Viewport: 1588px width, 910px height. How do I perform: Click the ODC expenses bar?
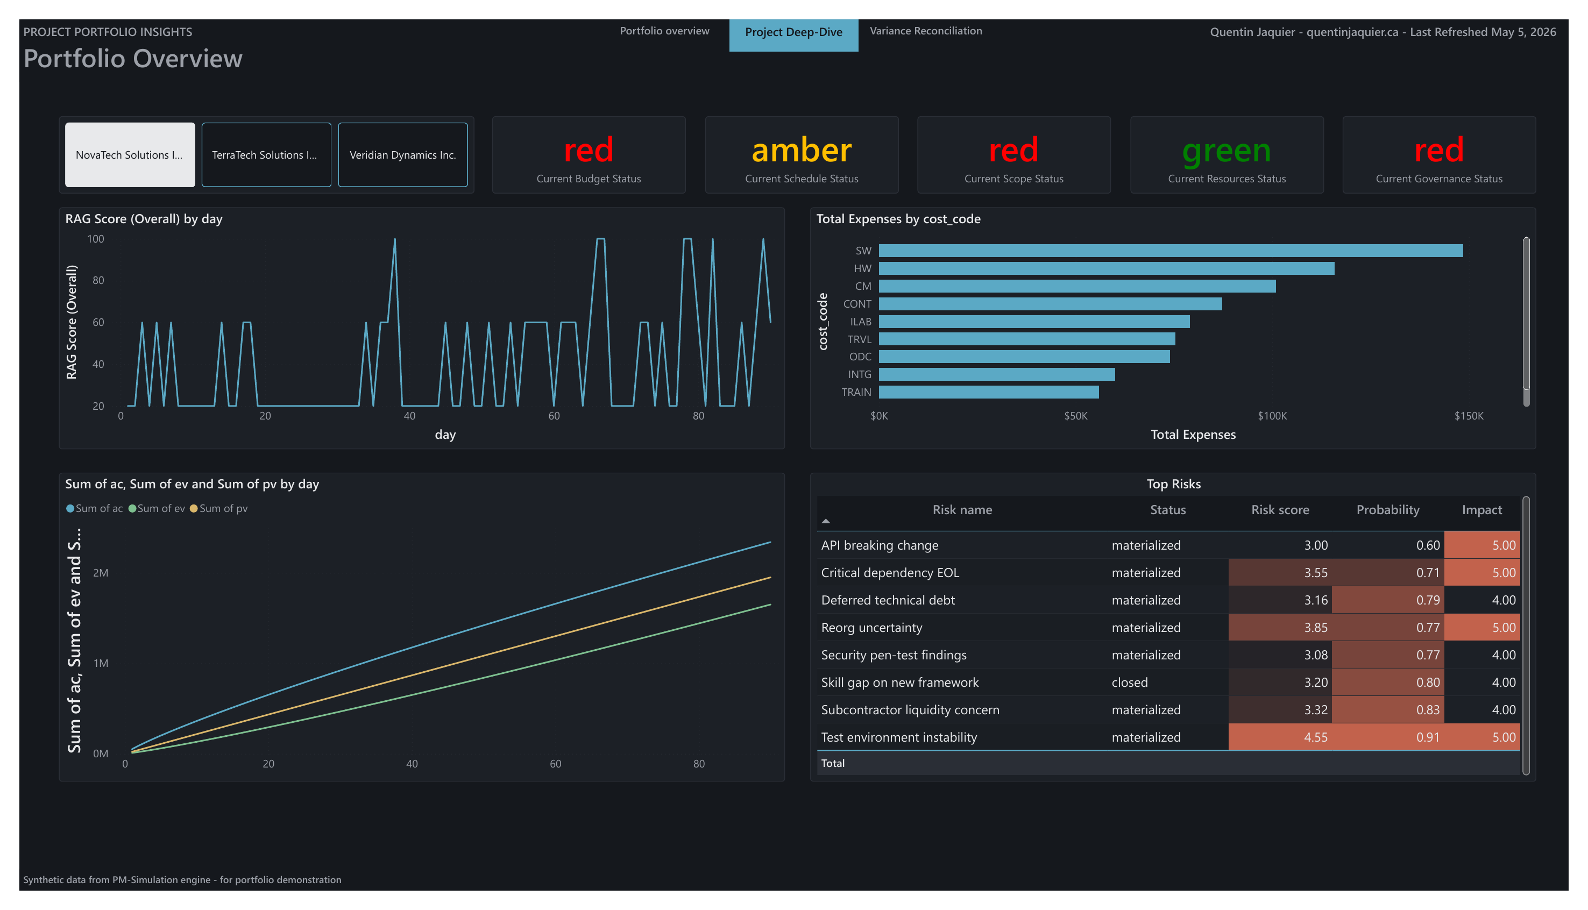point(1024,356)
